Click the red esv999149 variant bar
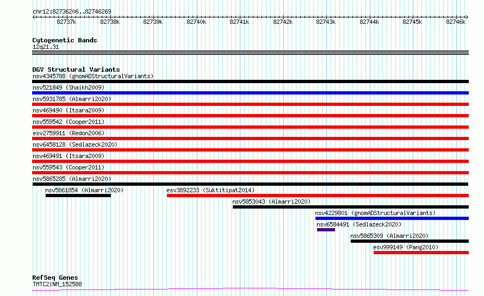 [x=421, y=253]
